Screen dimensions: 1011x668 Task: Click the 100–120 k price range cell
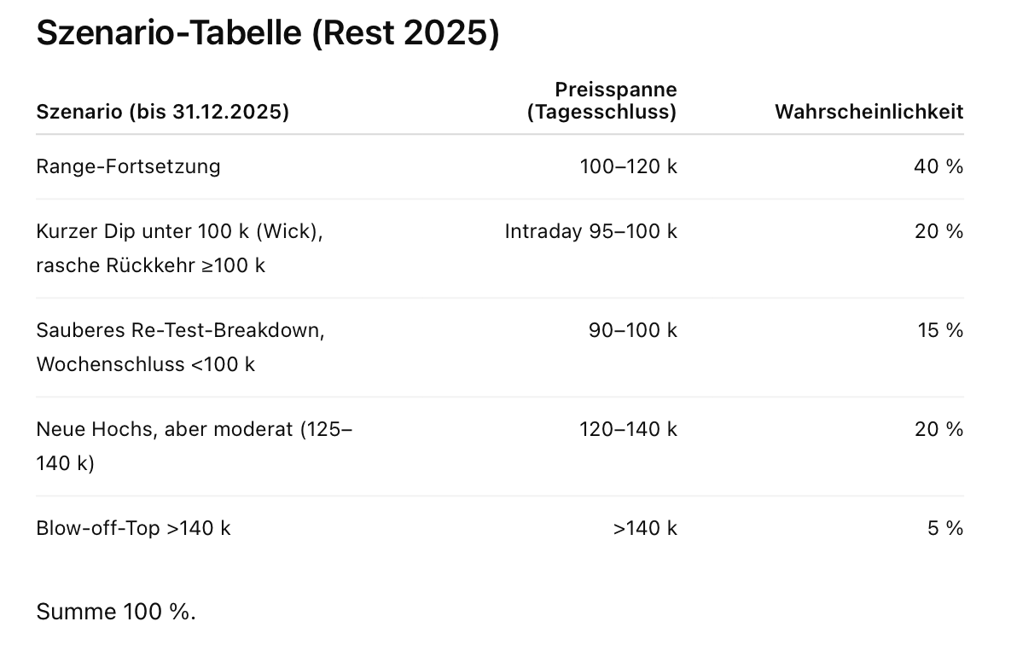(628, 166)
